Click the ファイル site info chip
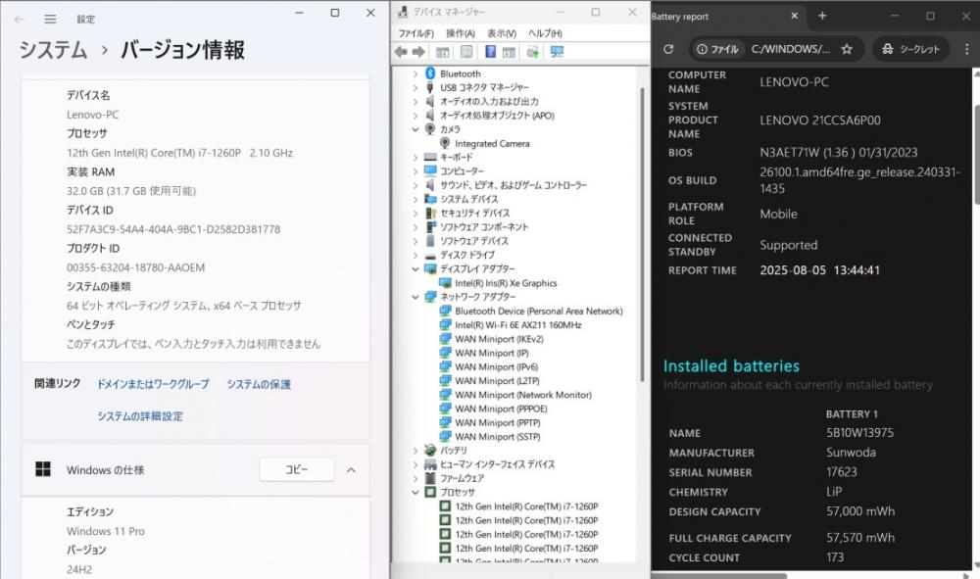 pyautogui.click(x=717, y=49)
